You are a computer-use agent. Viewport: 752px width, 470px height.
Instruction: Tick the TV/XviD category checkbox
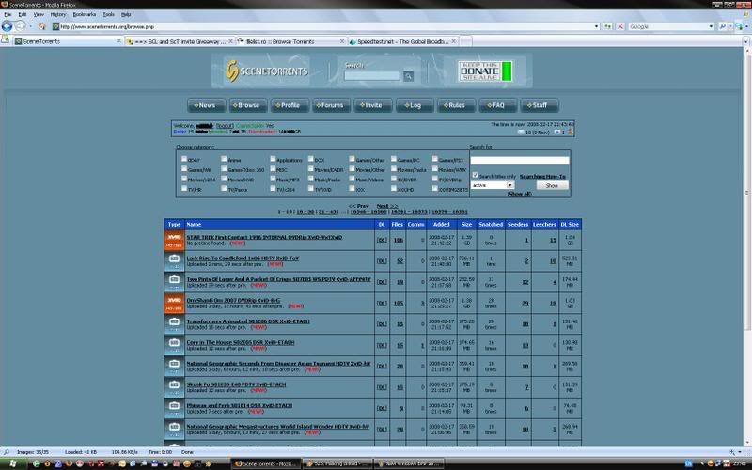[311, 189]
